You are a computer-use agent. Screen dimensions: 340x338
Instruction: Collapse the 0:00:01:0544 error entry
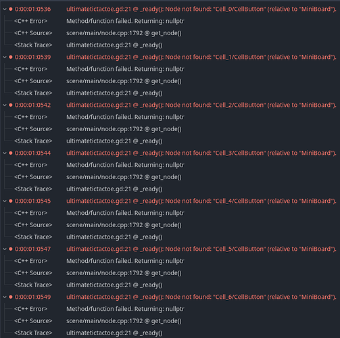5,153
